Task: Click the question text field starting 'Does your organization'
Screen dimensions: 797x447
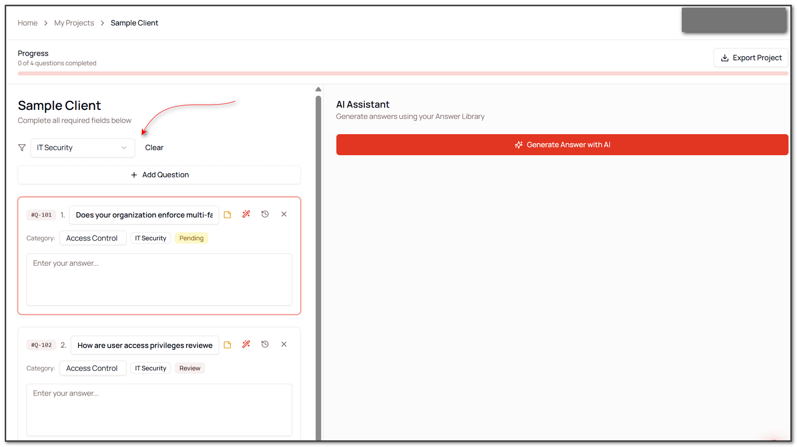Action: pyautogui.click(x=144, y=215)
